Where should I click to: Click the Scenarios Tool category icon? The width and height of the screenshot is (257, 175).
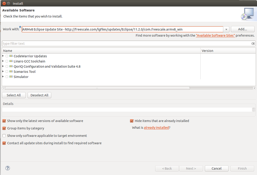point(11,72)
